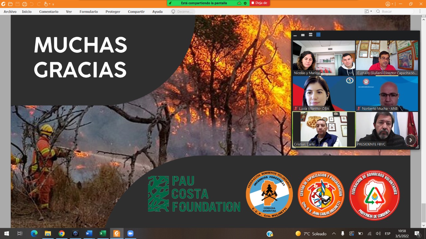Launch Microsoft Edge from taskbar
Screen dimensions: 426x239
click(34, 234)
